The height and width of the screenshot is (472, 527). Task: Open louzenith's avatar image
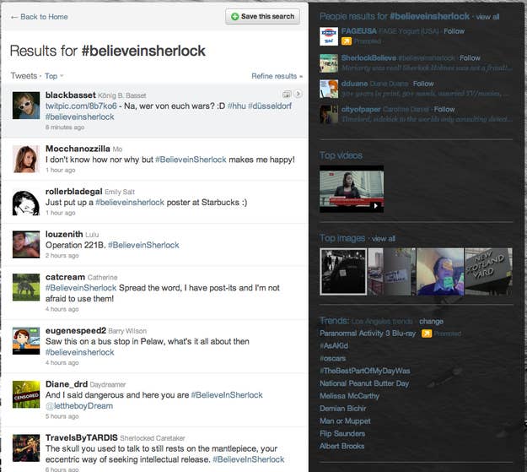click(x=26, y=244)
